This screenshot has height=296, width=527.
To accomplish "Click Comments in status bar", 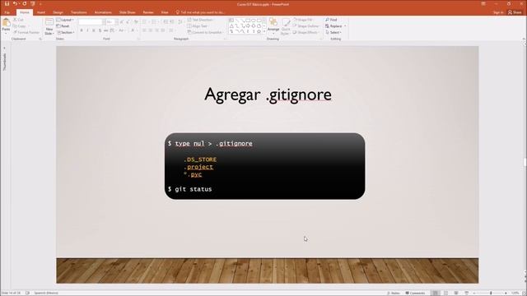I will 415,293.
